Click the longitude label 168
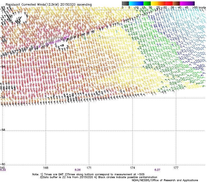The height and width of the screenshot is (182, 207). tap(46, 168)
